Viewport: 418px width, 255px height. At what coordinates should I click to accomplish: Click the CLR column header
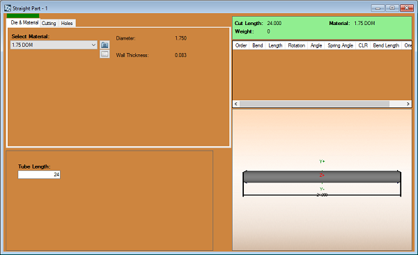pos(363,45)
